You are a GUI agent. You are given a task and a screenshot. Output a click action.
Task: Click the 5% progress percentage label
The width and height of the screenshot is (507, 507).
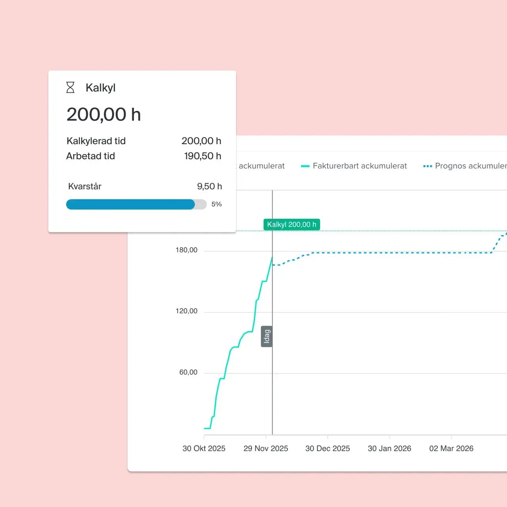coord(216,204)
